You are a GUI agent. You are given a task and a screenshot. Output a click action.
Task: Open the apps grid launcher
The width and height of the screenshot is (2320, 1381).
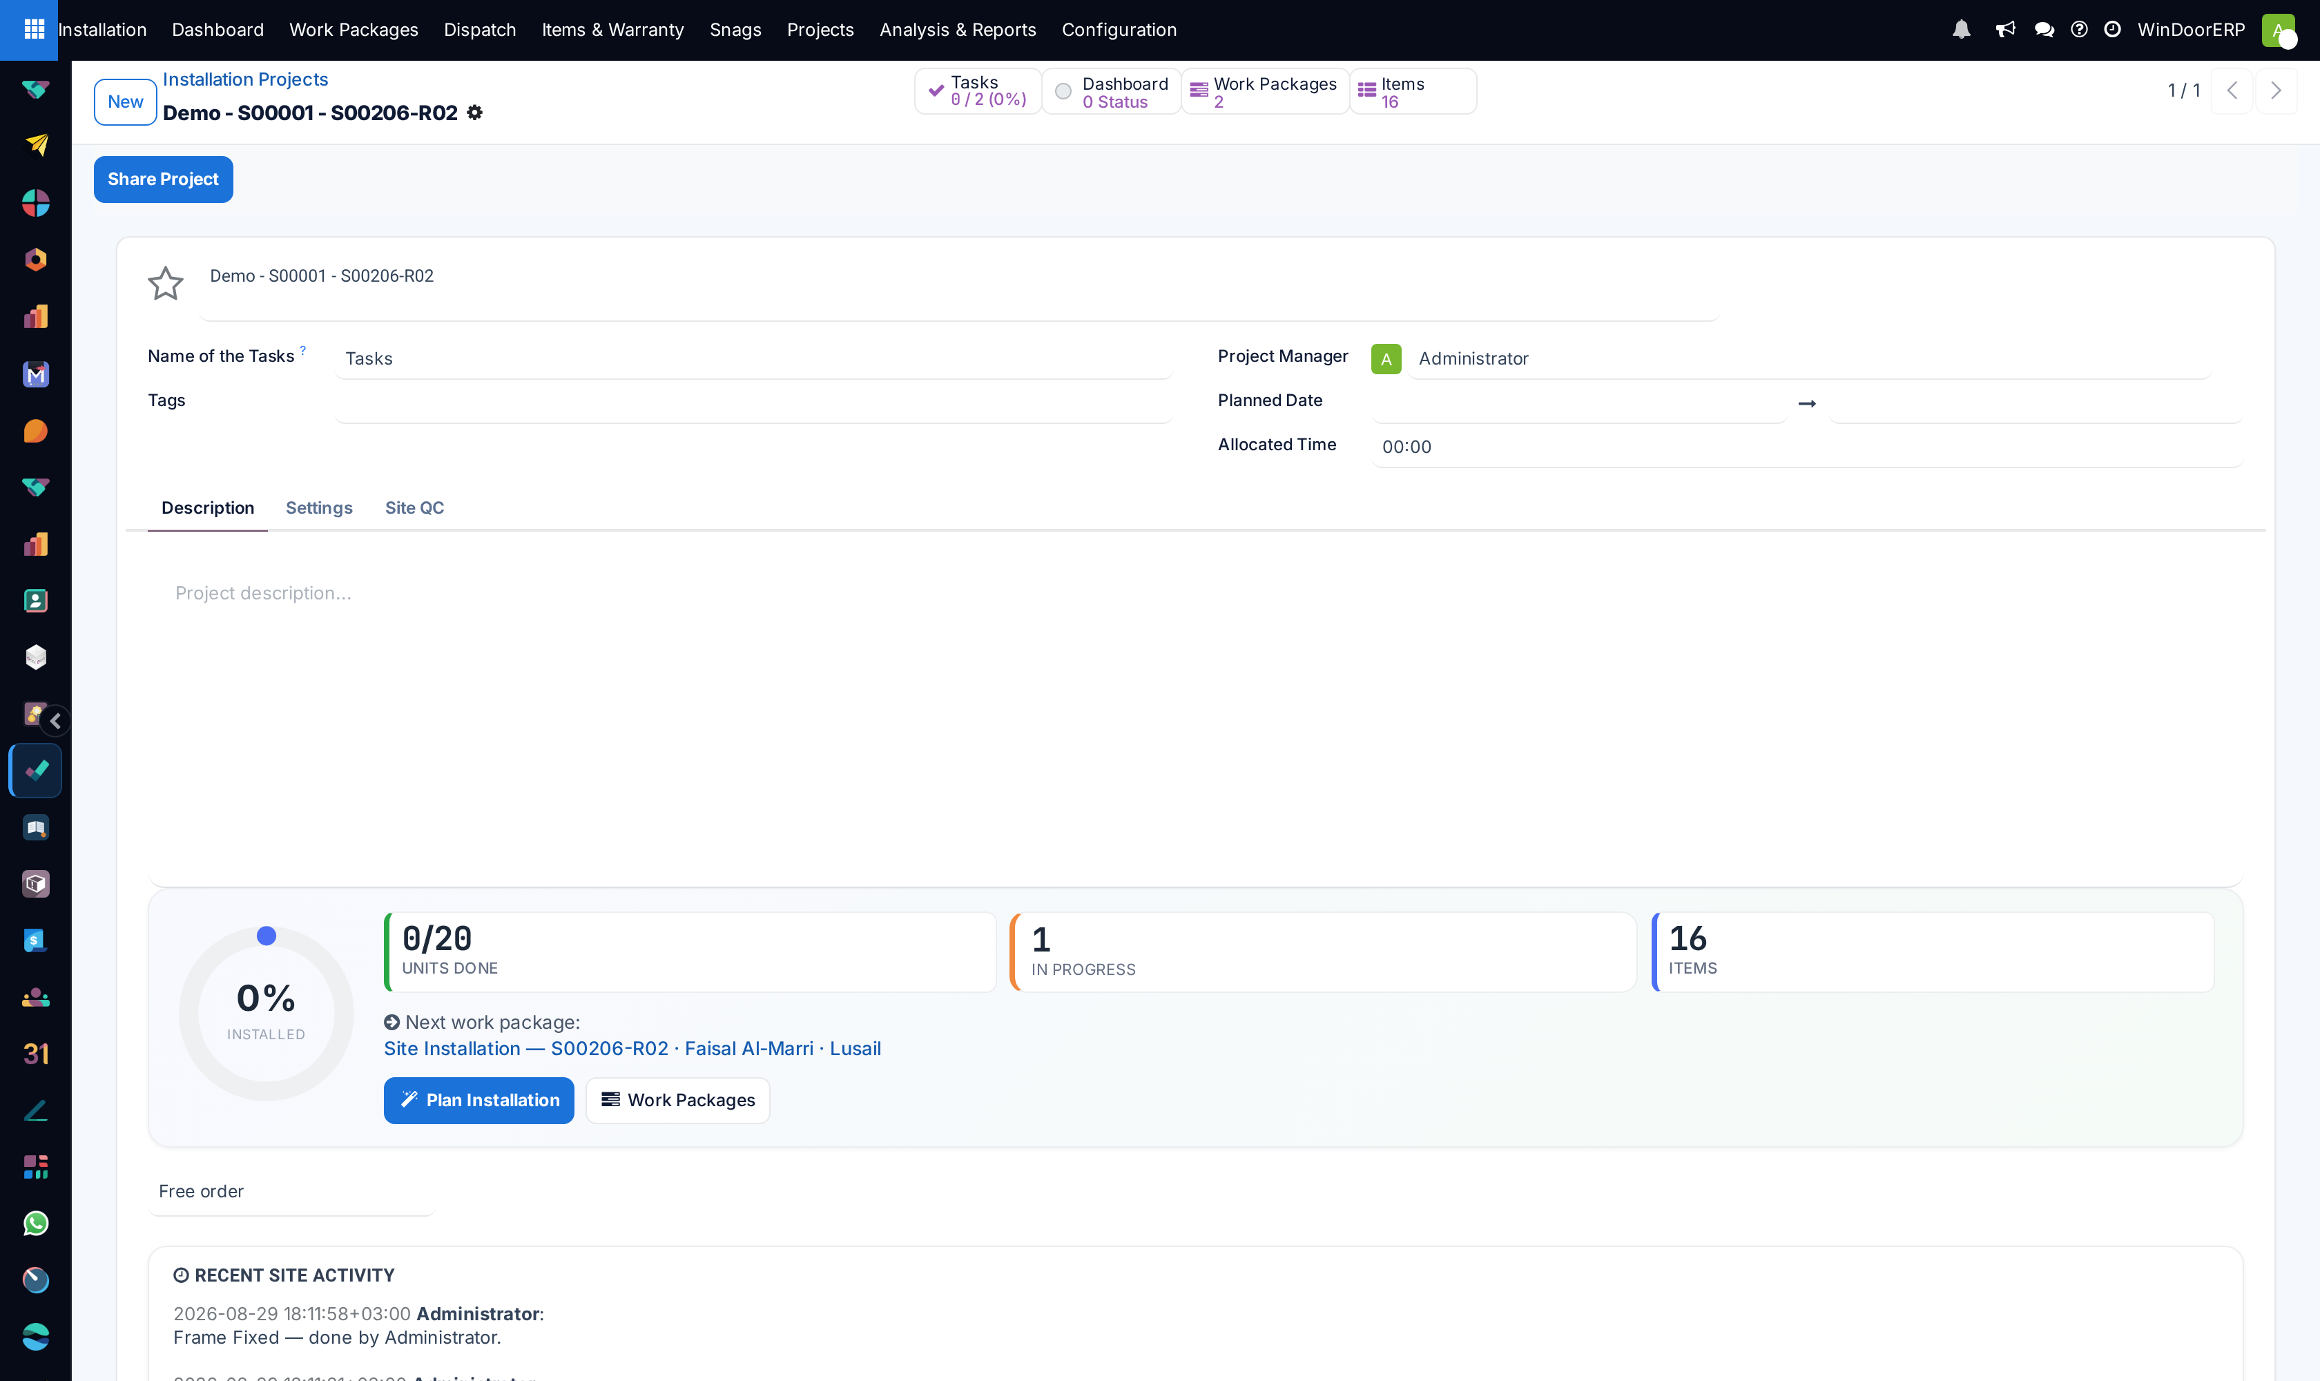pyautogui.click(x=34, y=30)
